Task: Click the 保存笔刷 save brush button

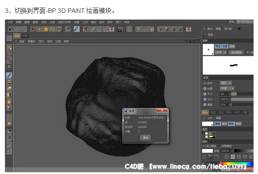Action: (236, 52)
